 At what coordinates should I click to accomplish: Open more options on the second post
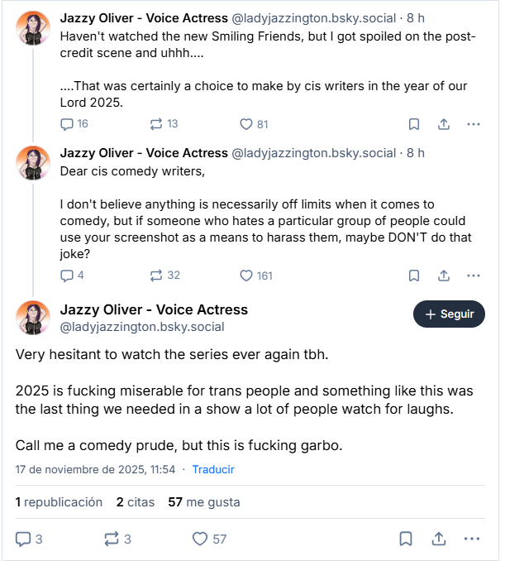(474, 276)
